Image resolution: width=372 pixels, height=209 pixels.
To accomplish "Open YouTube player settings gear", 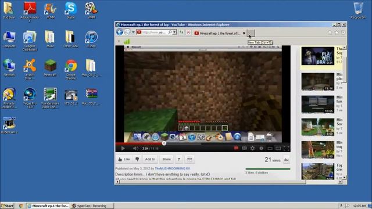I will coord(252,149).
